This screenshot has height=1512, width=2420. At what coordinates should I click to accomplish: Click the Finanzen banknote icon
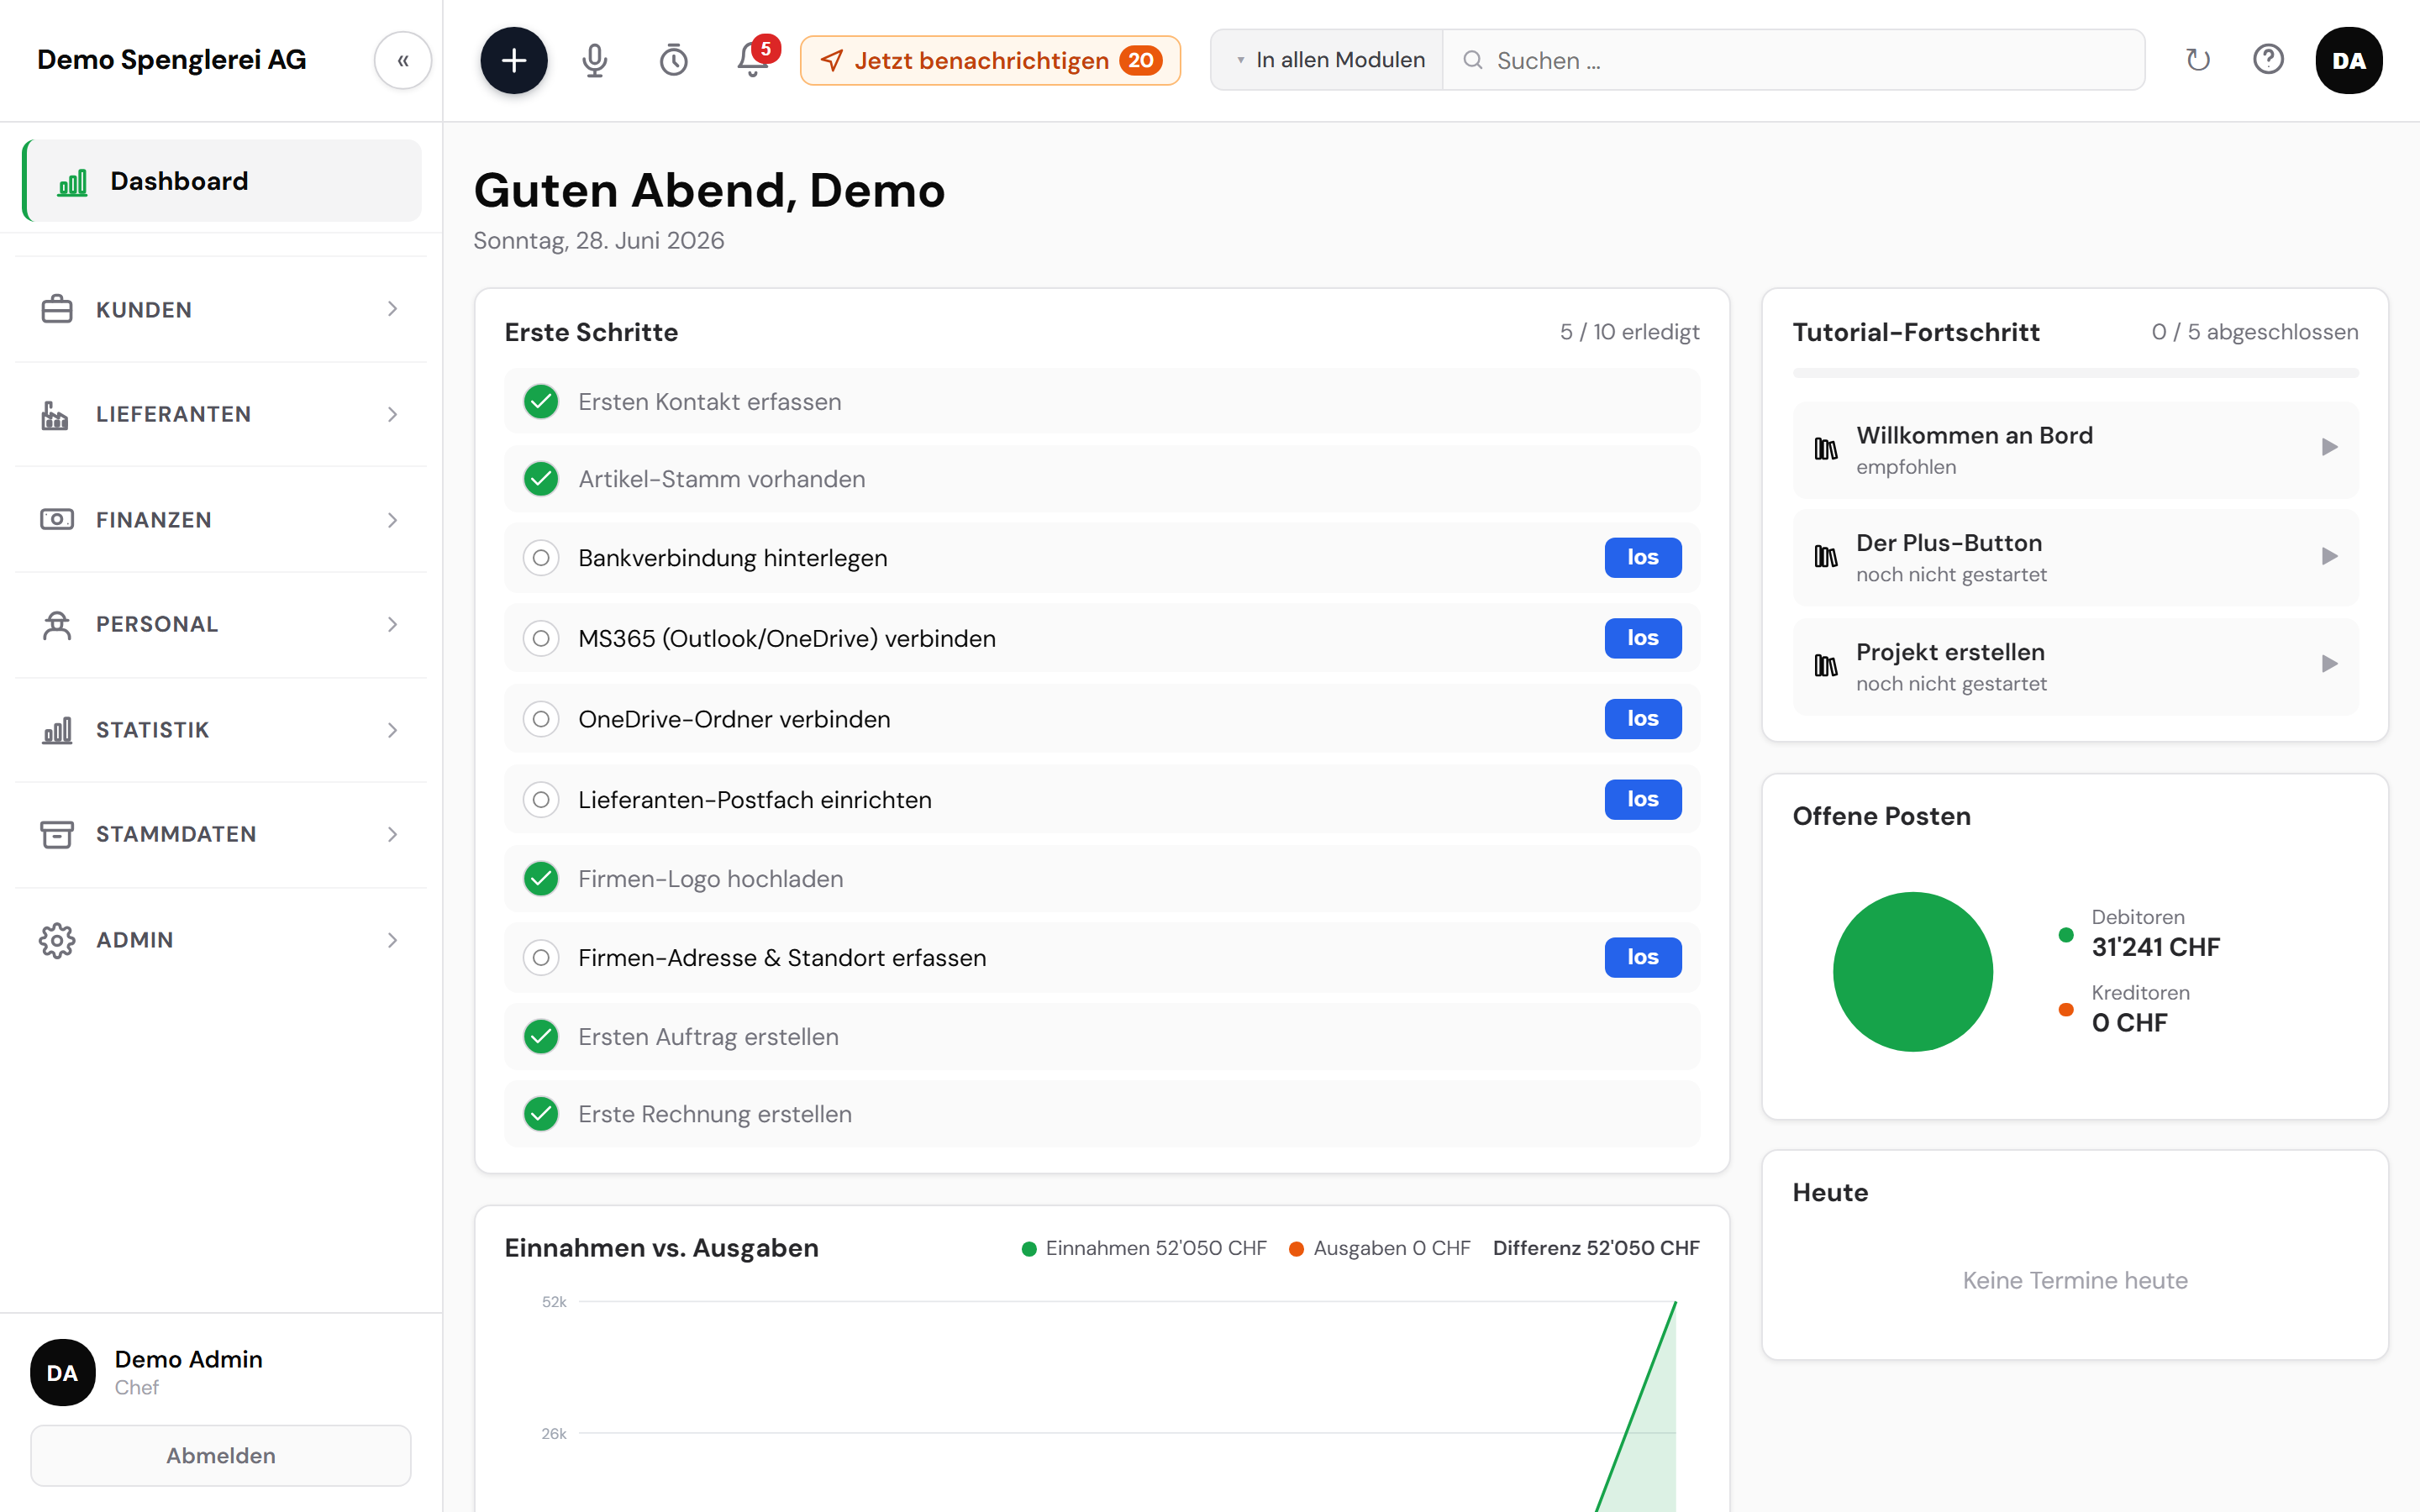57,519
